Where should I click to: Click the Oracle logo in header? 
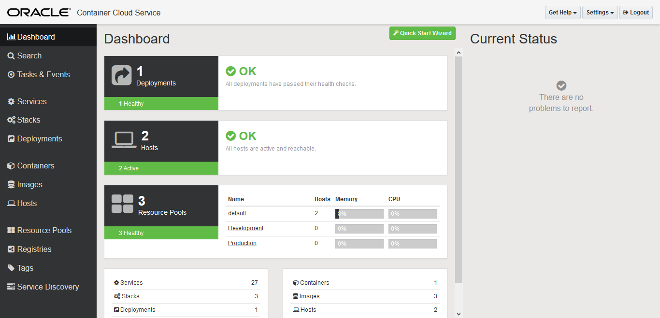pyautogui.click(x=39, y=13)
